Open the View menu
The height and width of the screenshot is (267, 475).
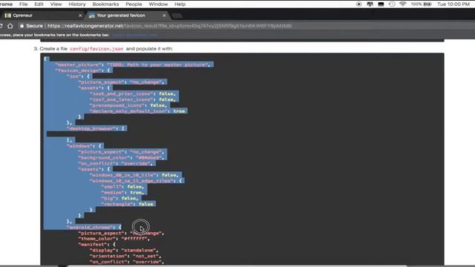pos(56,4)
